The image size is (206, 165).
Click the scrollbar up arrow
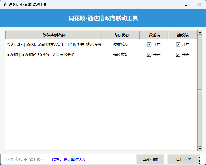[200, 32]
